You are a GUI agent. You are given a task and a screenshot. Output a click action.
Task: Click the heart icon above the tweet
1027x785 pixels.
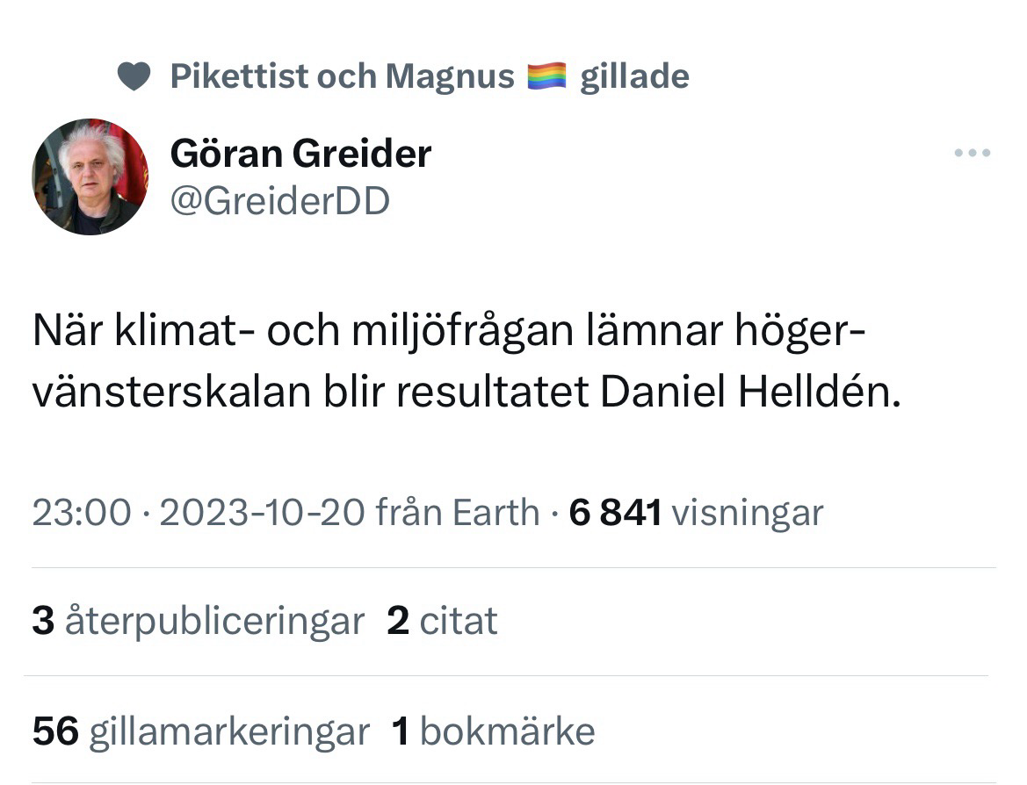pos(134,77)
